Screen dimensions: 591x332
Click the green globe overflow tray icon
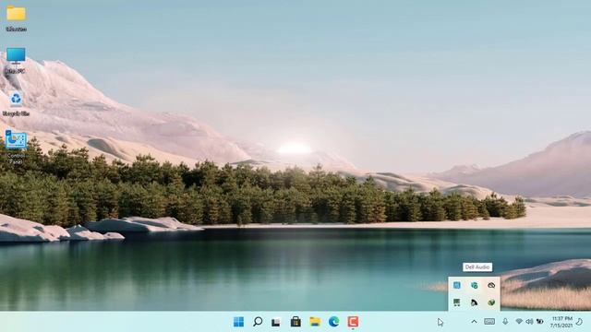point(491,302)
